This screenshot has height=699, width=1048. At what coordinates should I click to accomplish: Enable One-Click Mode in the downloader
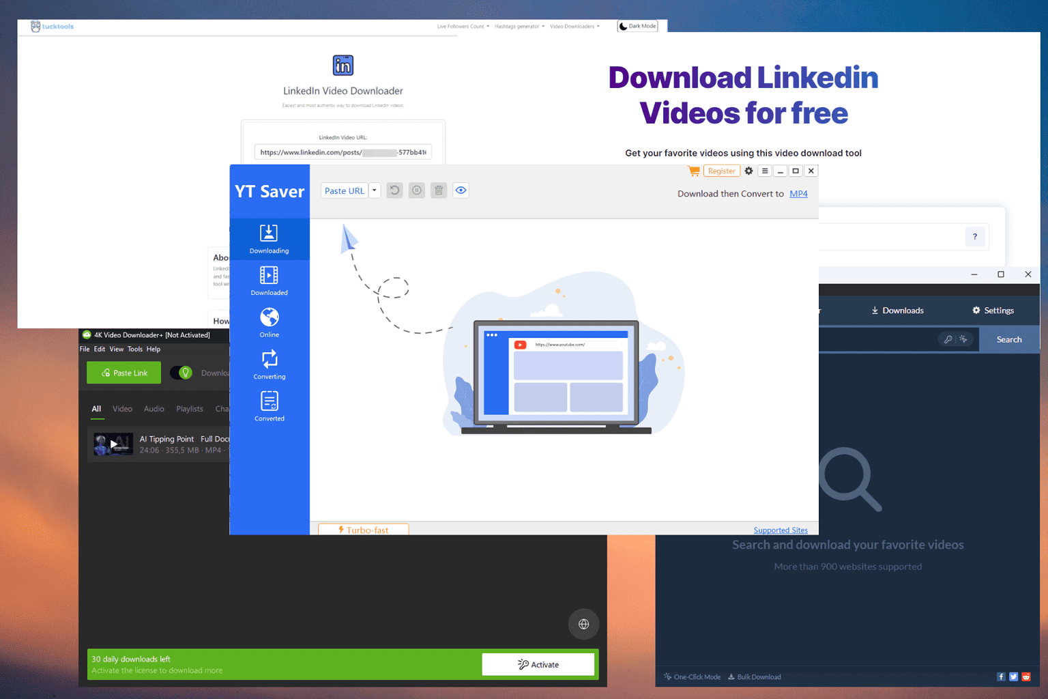pyautogui.click(x=692, y=676)
